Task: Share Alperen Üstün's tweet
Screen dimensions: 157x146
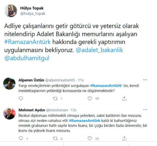Action: pyautogui.click(x=124, y=99)
